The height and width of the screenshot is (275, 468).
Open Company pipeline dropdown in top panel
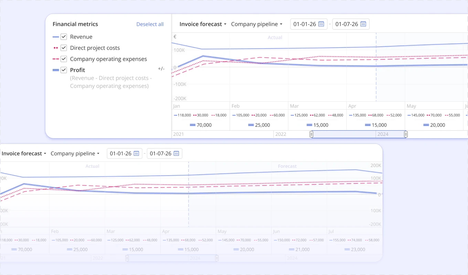257,24
